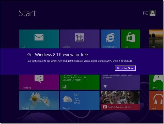This screenshot has width=164, height=124.
Task: Open the Bing tile
Action: click(x=156, y=39)
